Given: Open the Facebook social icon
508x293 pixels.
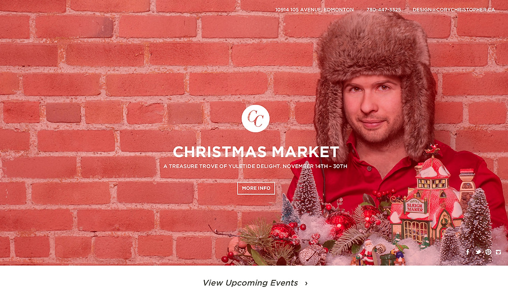Looking at the screenshot, I should pyautogui.click(x=468, y=251).
